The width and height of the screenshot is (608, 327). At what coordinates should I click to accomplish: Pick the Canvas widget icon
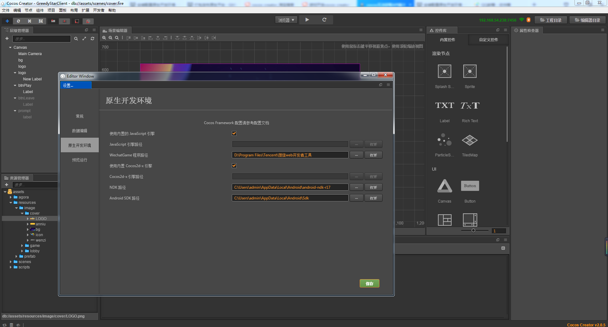[445, 186]
